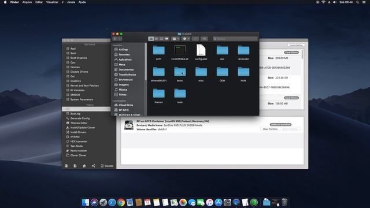Open Documentos in Finder sidebar

click(x=126, y=69)
